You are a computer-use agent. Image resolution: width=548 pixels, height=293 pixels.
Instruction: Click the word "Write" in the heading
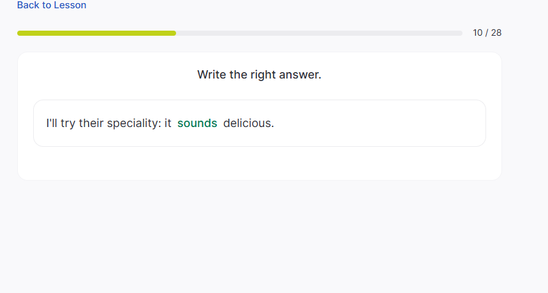tap(212, 75)
